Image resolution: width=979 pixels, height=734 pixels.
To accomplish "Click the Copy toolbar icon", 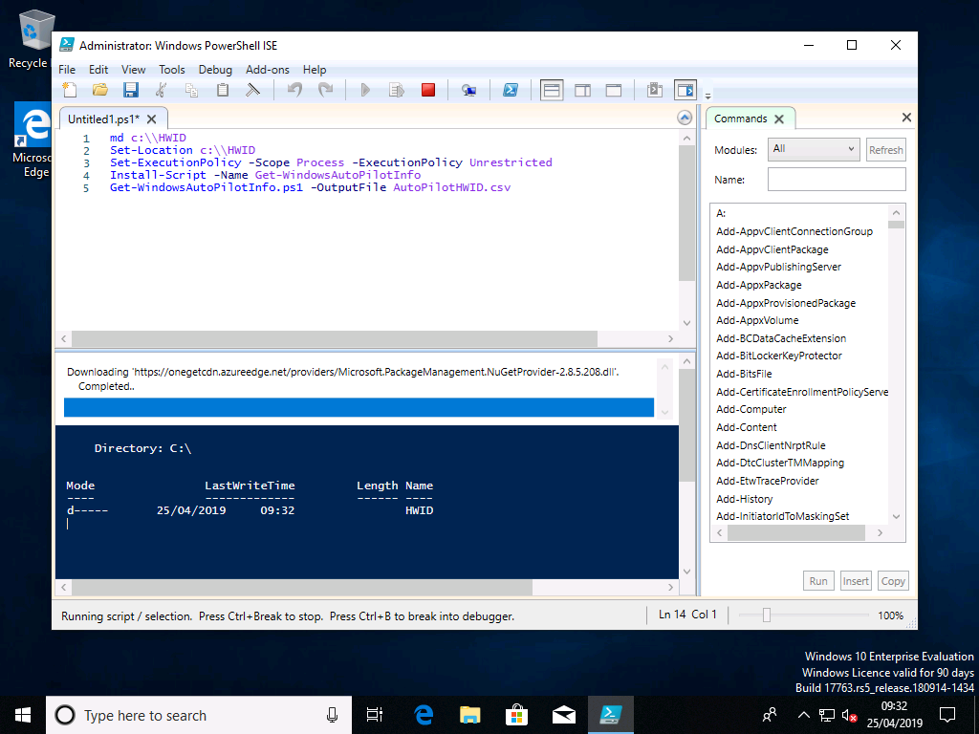I will tap(191, 90).
